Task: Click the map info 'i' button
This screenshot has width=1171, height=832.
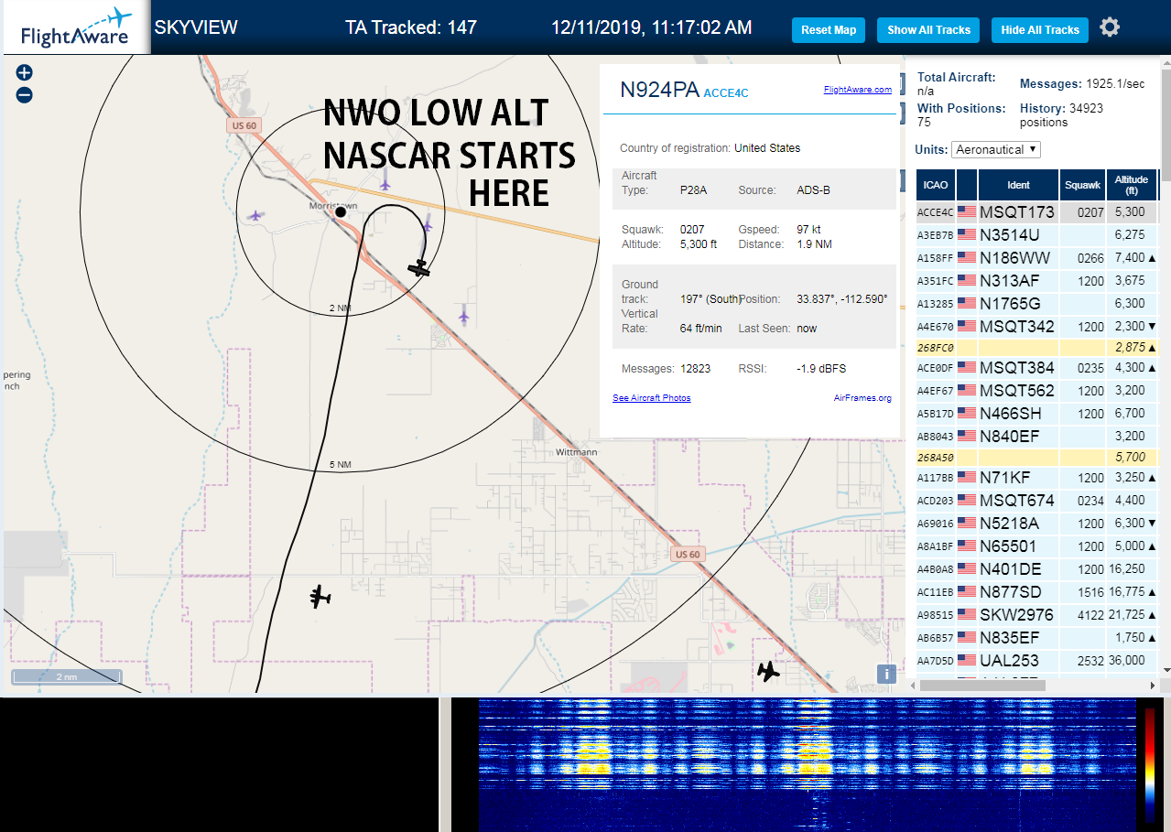Action: (886, 674)
